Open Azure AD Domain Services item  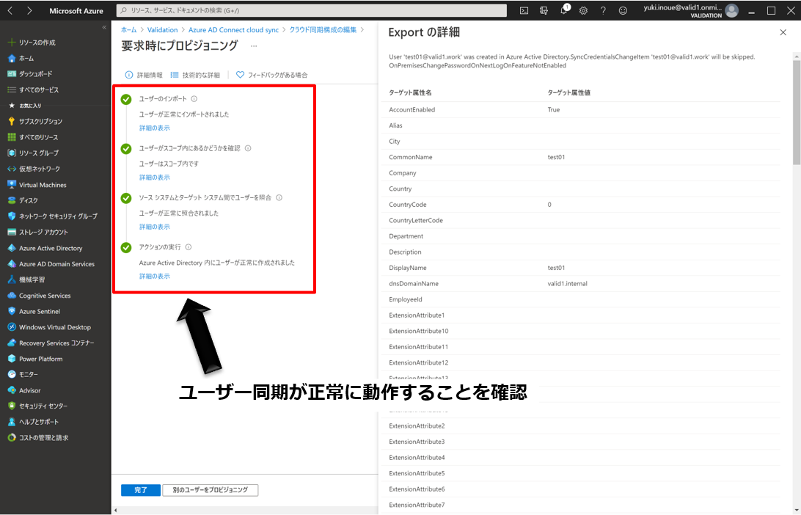coord(51,264)
